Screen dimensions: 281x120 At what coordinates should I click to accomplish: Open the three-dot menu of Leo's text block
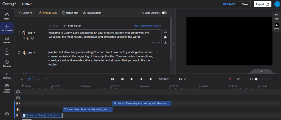coord(158,52)
